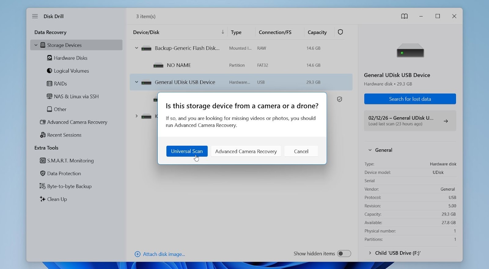Toggle the Show hidden items switch
The height and width of the screenshot is (269, 489).
[x=344, y=253]
